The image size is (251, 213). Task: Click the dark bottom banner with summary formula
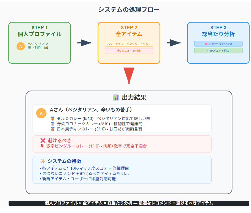click(129, 203)
